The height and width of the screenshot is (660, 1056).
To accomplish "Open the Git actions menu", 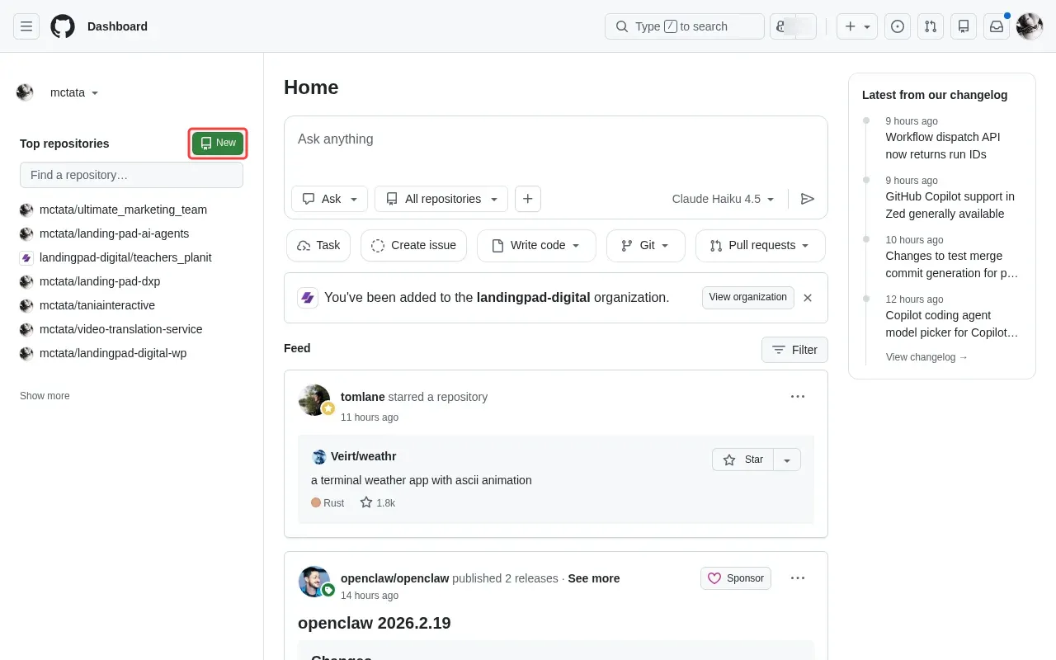I will tap(645, 246).
